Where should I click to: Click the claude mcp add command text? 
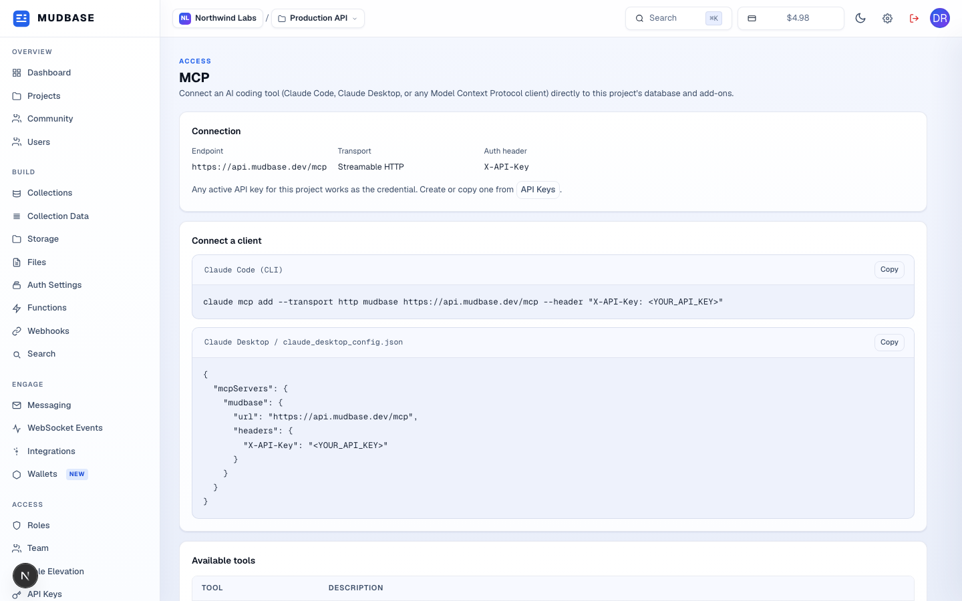463,302
